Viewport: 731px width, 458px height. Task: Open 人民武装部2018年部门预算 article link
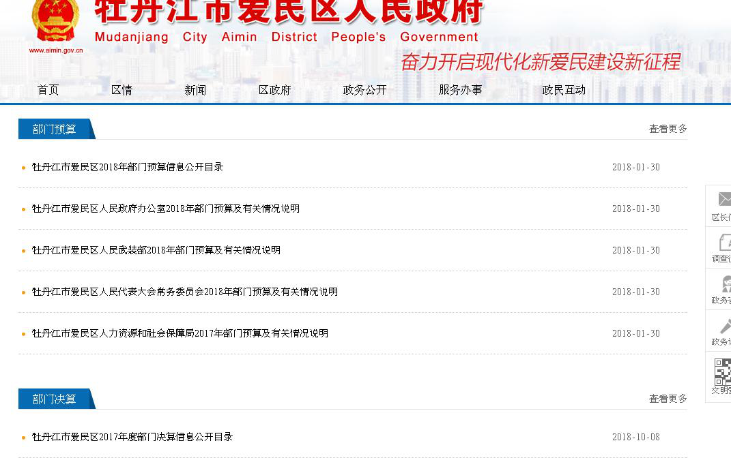(x=156, y=250)
